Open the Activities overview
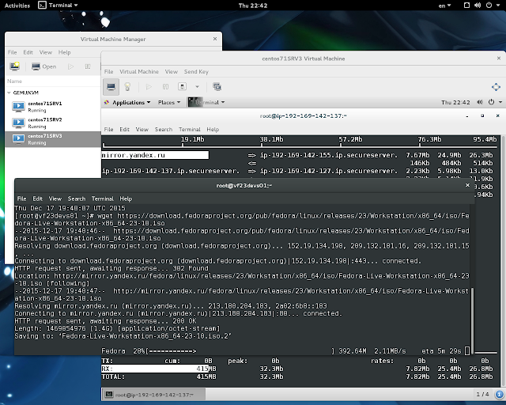 [x=17, y=6]
